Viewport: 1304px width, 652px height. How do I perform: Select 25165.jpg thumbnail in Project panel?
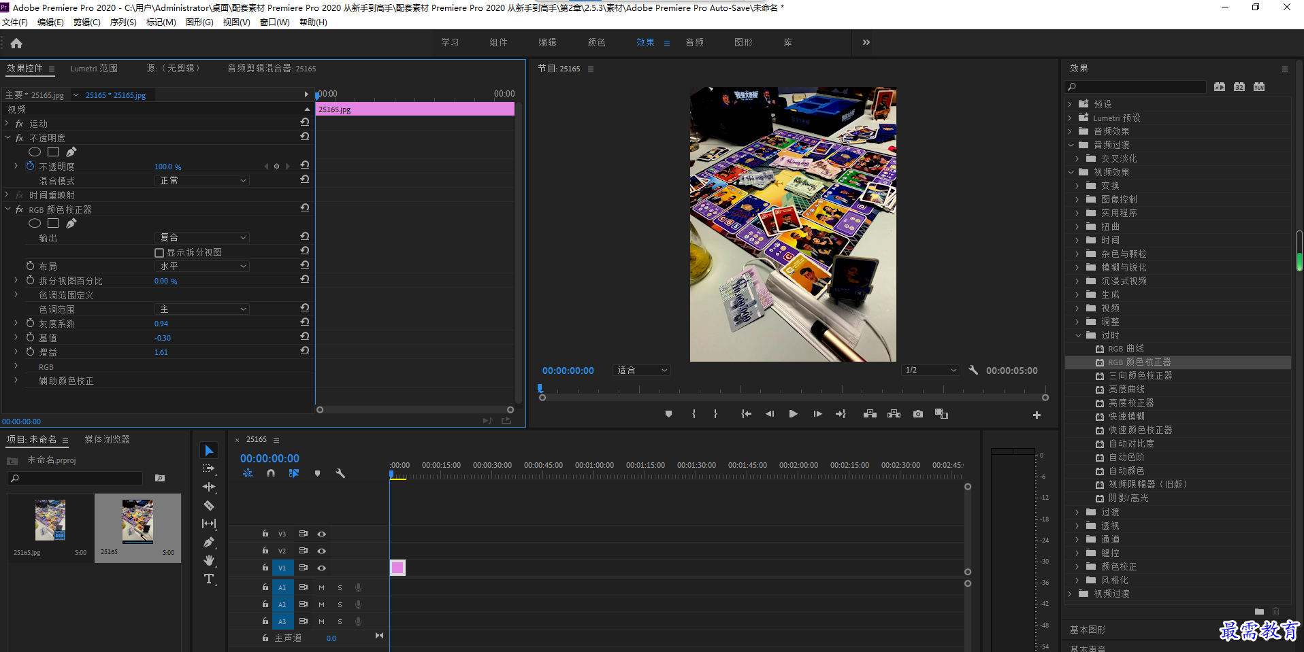50,519
